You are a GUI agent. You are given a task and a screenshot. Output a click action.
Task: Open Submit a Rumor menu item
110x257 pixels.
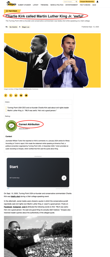24,5
